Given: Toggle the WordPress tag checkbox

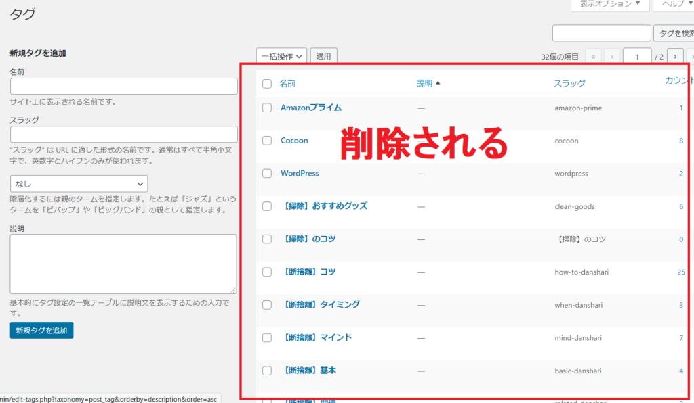Looking at the screenshot, I should point(267,174).
